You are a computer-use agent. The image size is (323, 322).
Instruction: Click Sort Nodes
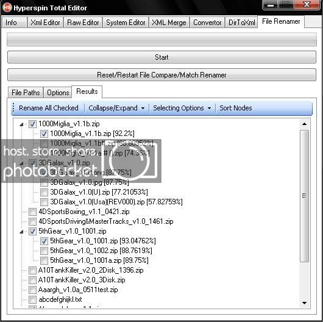(236, 108)
